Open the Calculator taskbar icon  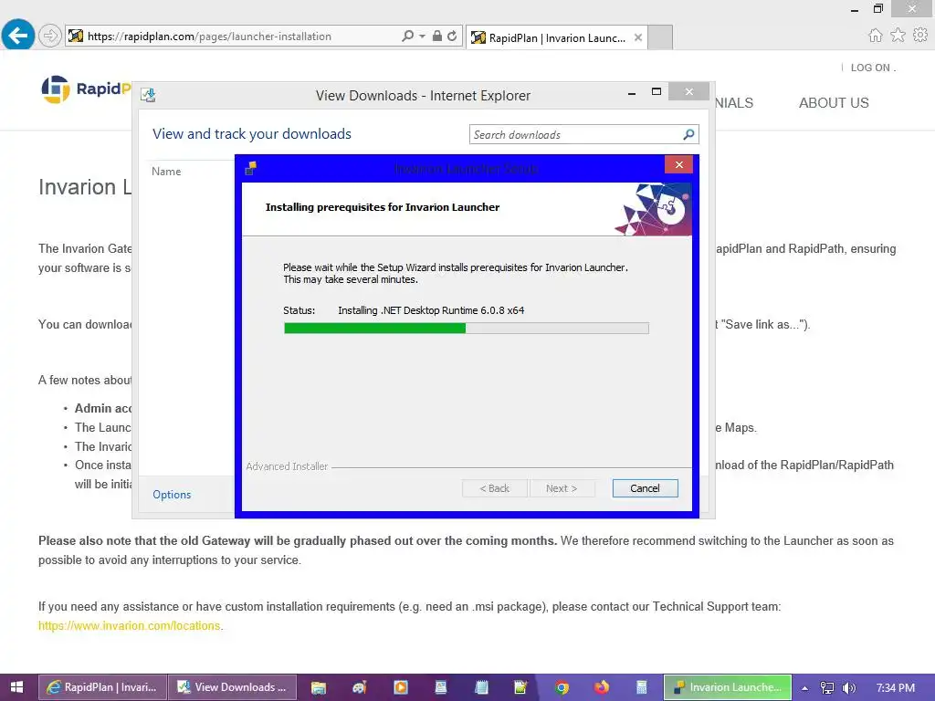(x=642, y=687)
